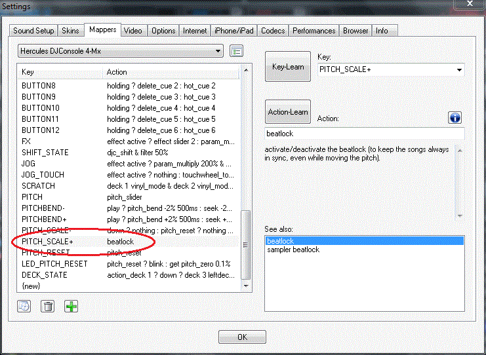Open the Hercules DJConsole 4-Mx dropdown
Image resolution: width=486 pixels, height=355 pixels.
click(121, 51)
